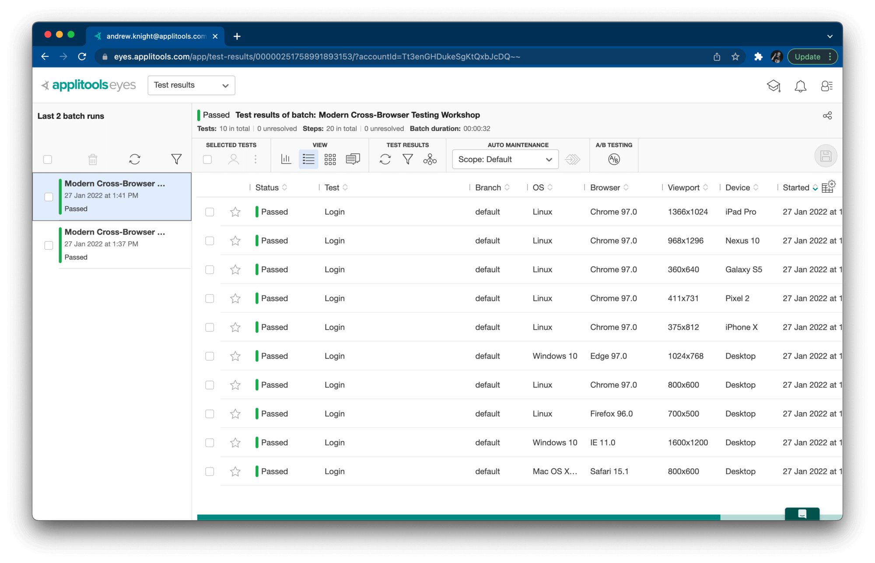Open the Test results dropdown
875x563 pixels.
[191, 85]
